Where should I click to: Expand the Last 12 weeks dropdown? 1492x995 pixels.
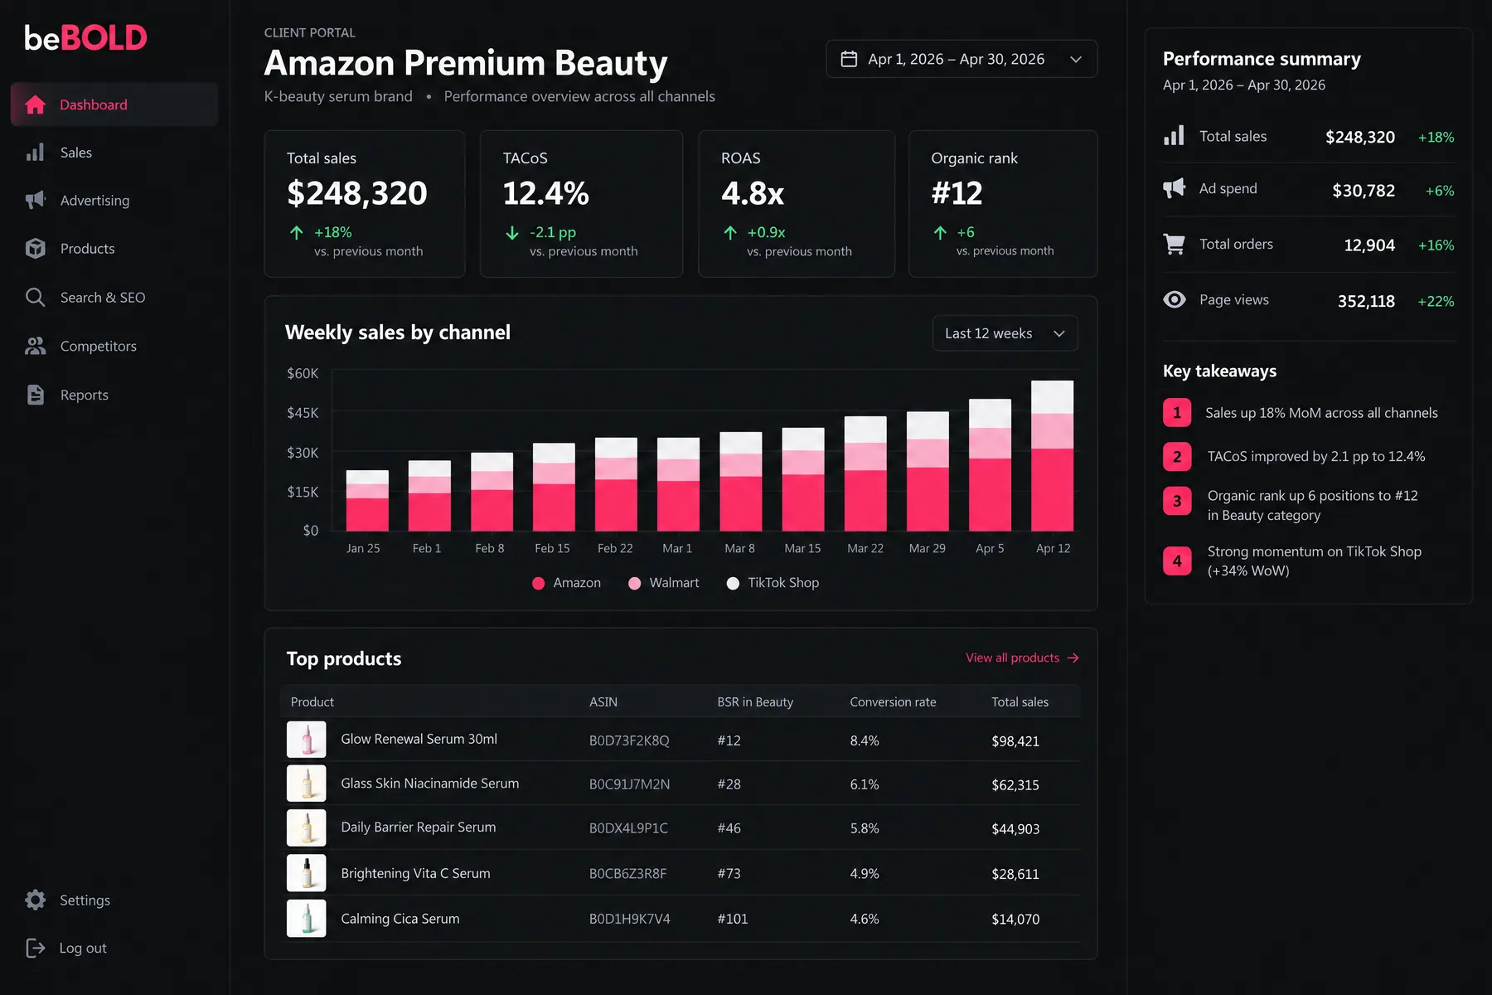(x=1005, y=333)
